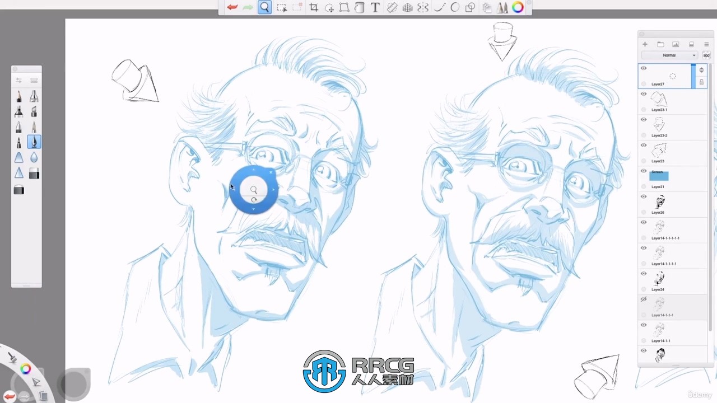717x403 pixels.
Task: Click the Quick Transform selection tool
Action: (x=297, y=7)
